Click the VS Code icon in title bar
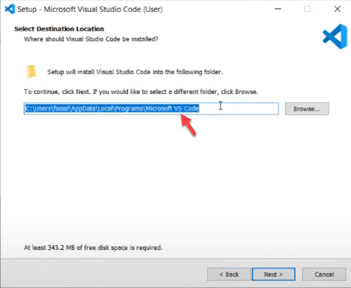The width and height of the screenshot is (351, 288). (10, 9)
